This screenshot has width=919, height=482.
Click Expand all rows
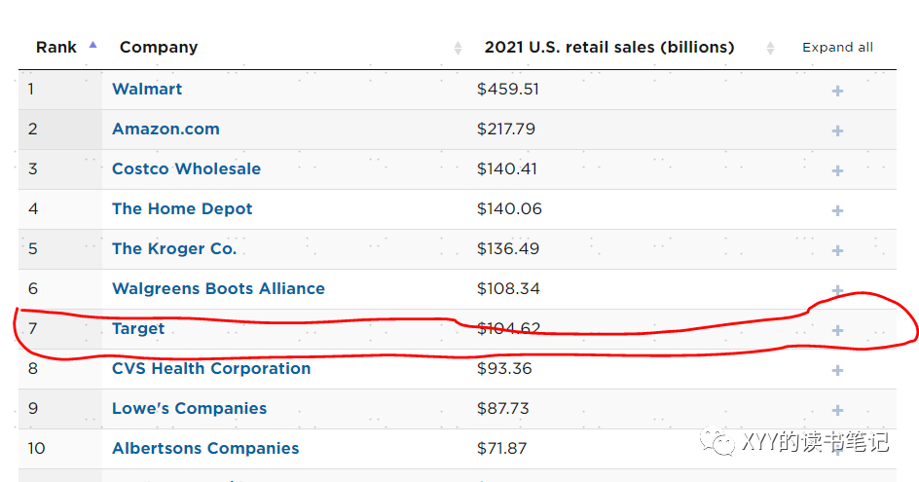(x=837, y=48)
